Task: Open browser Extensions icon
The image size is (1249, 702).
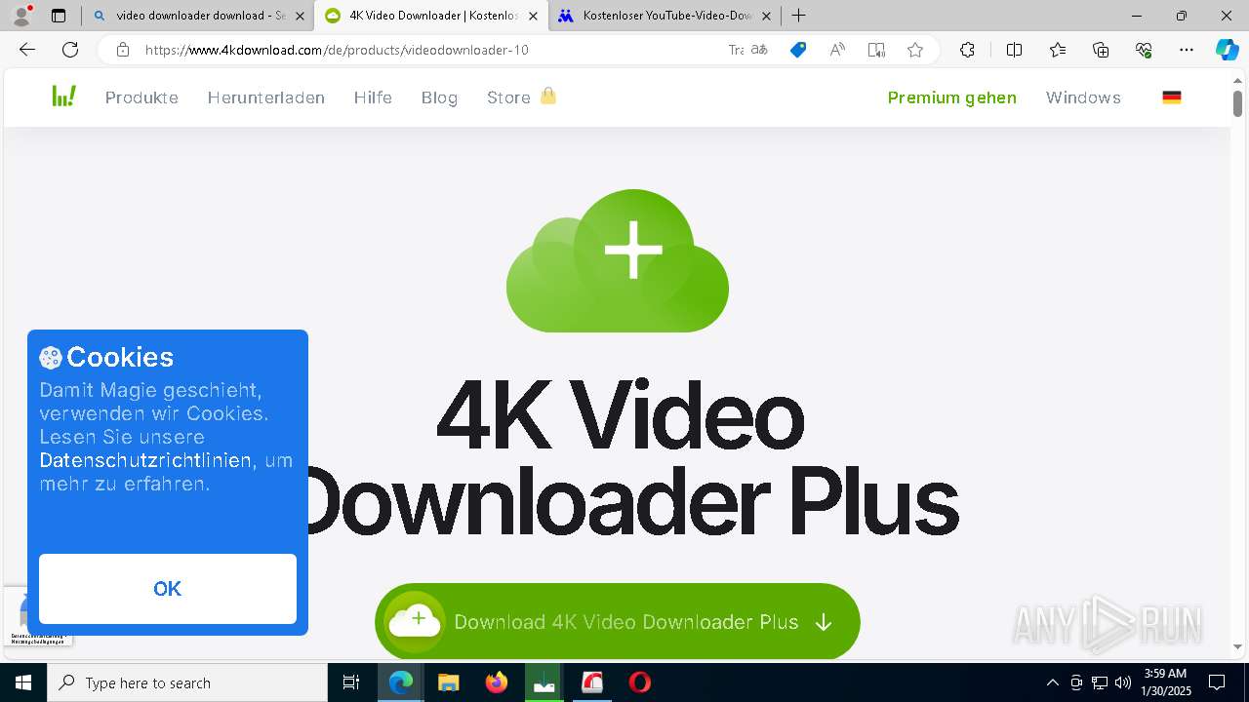Action: coord(967,50)
